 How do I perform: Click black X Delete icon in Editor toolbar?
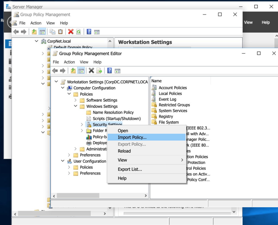tap(91, 71)
